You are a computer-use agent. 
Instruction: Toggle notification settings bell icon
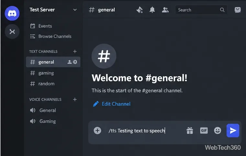point(152,10)
